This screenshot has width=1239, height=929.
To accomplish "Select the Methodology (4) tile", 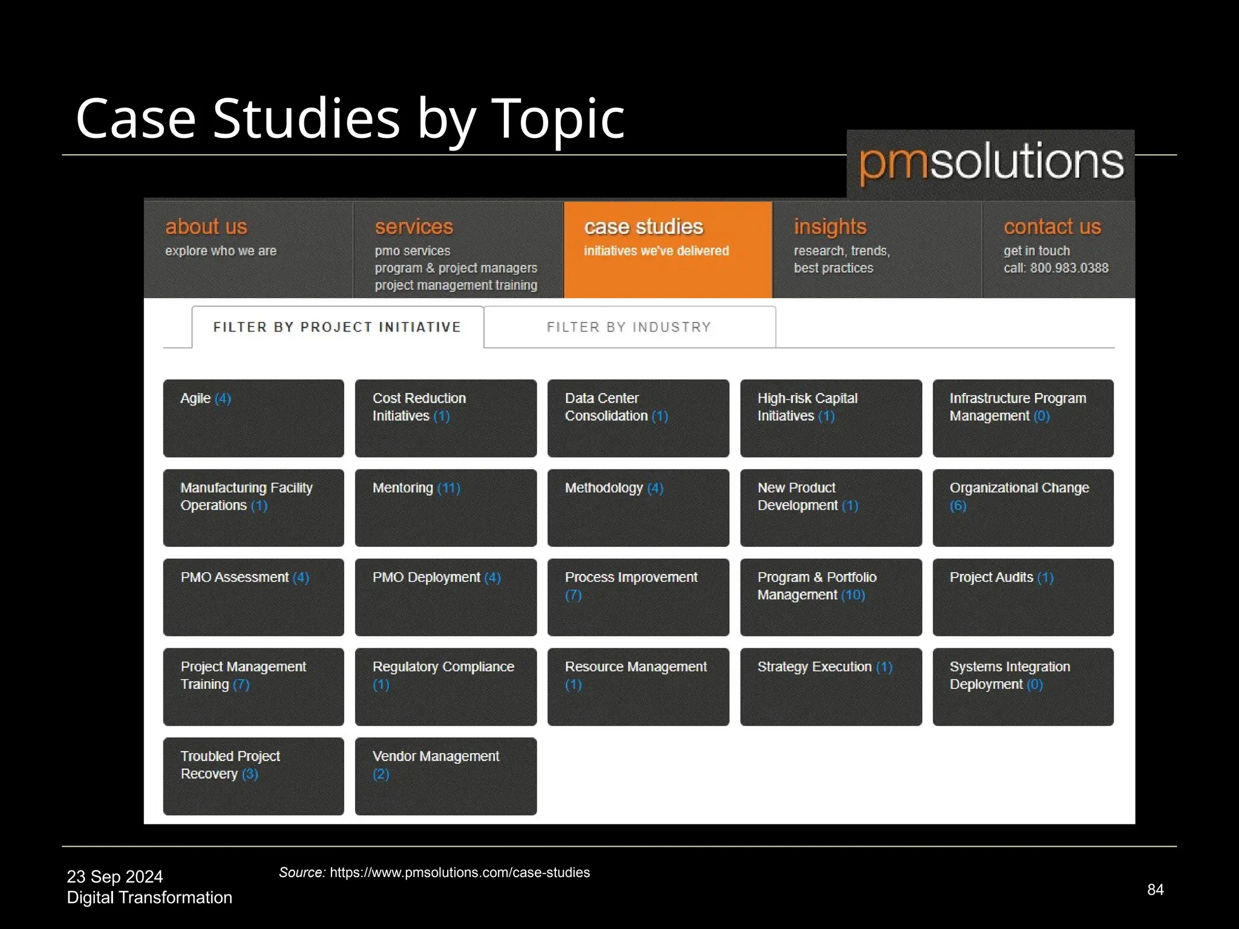I will pos(638,507).
